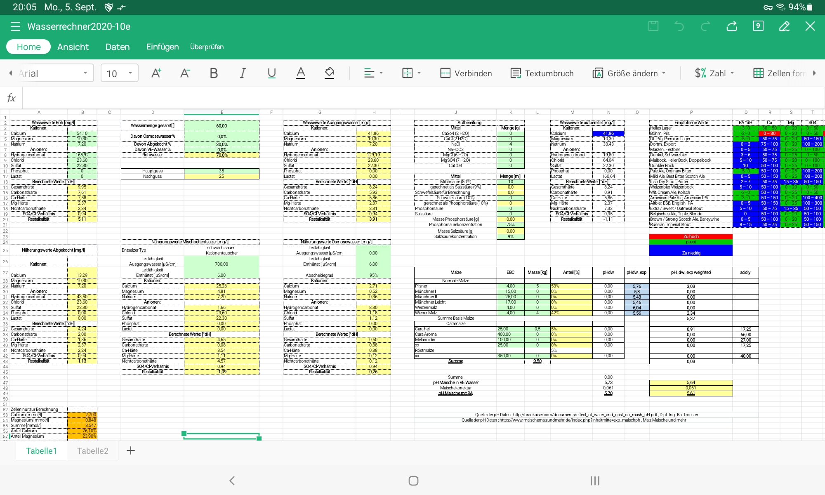The width and height of the screenshot is (825, 495).
Task: Click the formula bar input field
Action: (412, 98)
